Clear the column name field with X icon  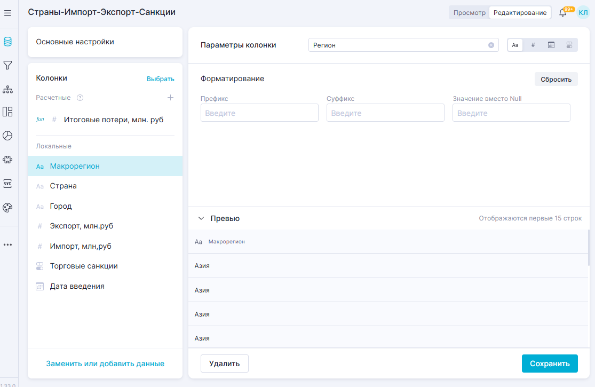(x=491, y=45)
